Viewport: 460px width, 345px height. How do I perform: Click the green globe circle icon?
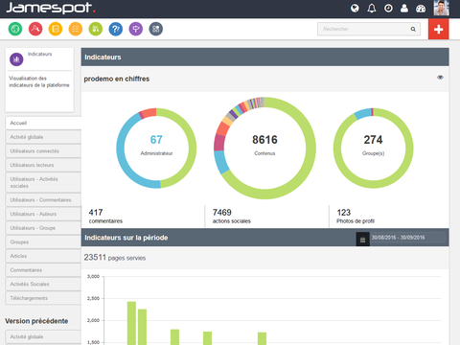click(x=15, y=29)
